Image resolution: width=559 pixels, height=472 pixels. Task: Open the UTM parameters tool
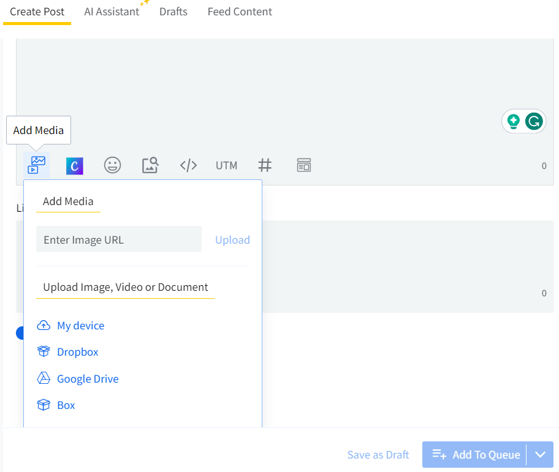[226, 165]
